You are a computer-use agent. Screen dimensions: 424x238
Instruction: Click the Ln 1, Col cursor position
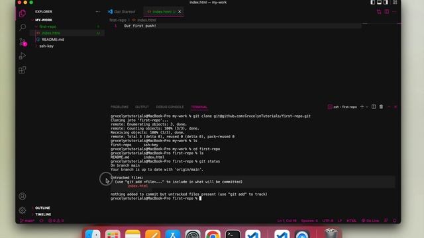(x=287, y=221)
